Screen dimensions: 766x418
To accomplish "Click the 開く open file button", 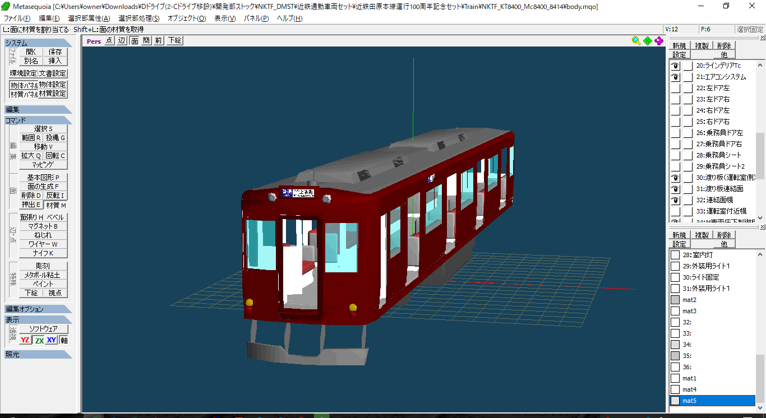I will [x=31, y=52].
